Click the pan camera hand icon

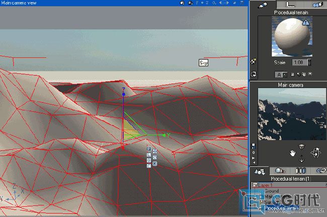pyautogui.click(x=293, y=154)
